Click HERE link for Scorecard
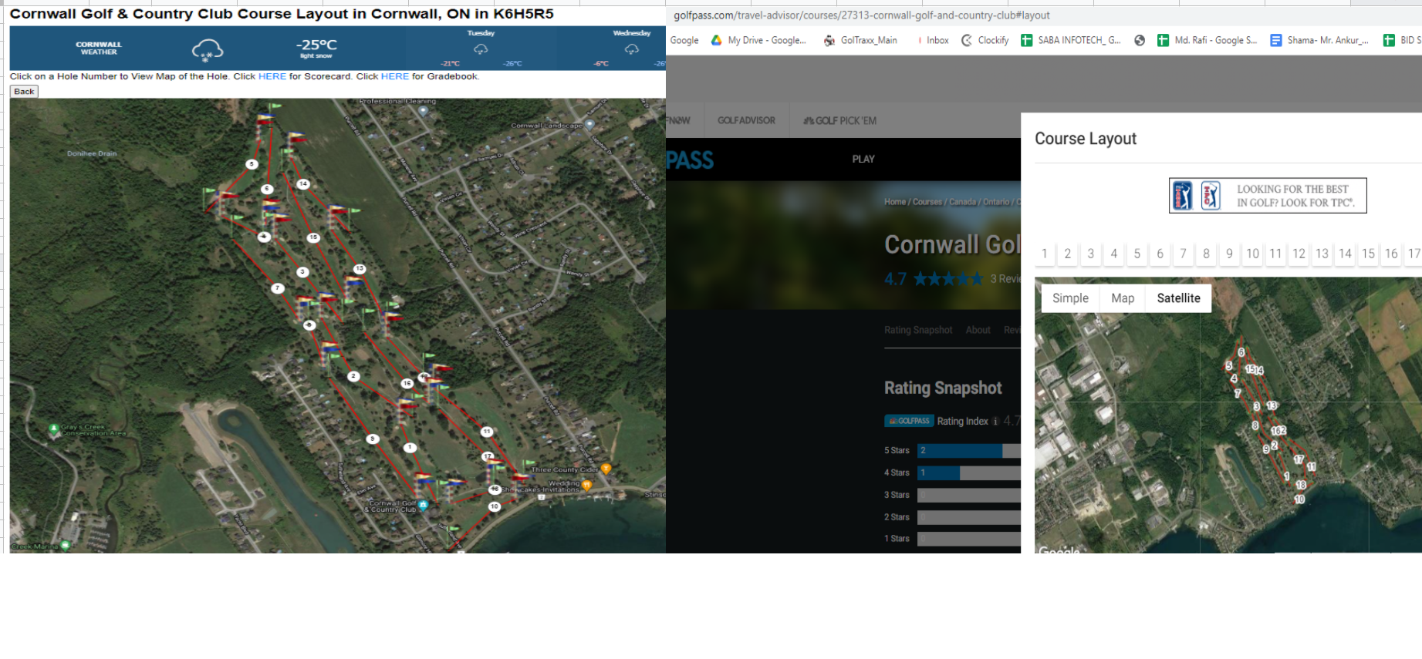The width and height of the screenshot is (1422, 659). coord(272,76)
